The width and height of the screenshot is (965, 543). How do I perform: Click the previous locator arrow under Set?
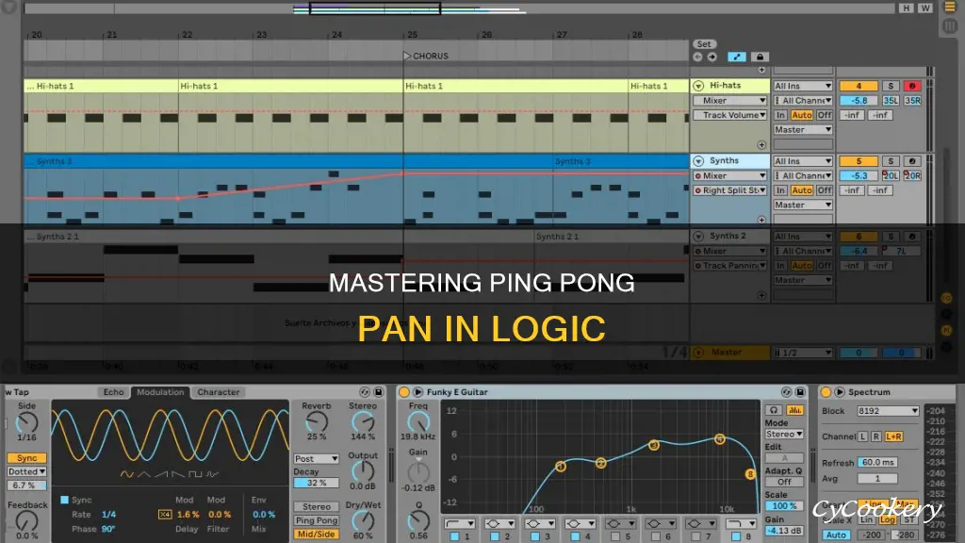click(x=697, y=57)
